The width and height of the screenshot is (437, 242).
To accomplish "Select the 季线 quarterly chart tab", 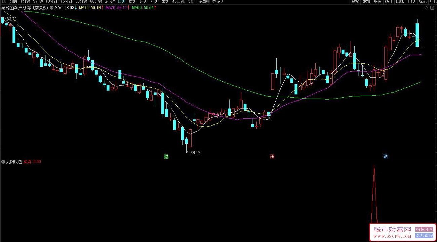I will [x=165, y=2].
